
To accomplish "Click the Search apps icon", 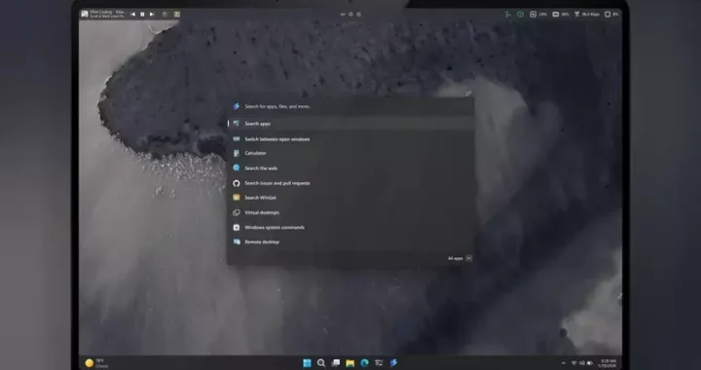I will point(237,124).
